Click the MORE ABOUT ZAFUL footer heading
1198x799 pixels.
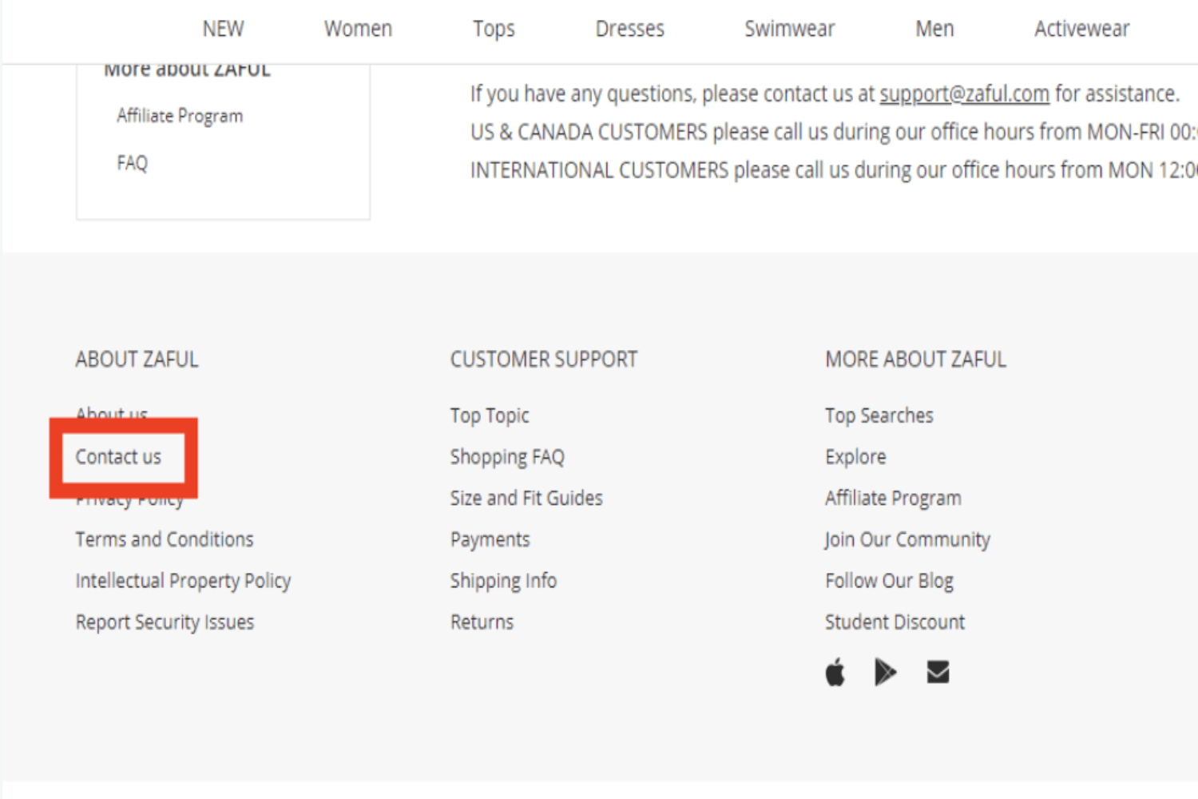(x=916, y=360)
